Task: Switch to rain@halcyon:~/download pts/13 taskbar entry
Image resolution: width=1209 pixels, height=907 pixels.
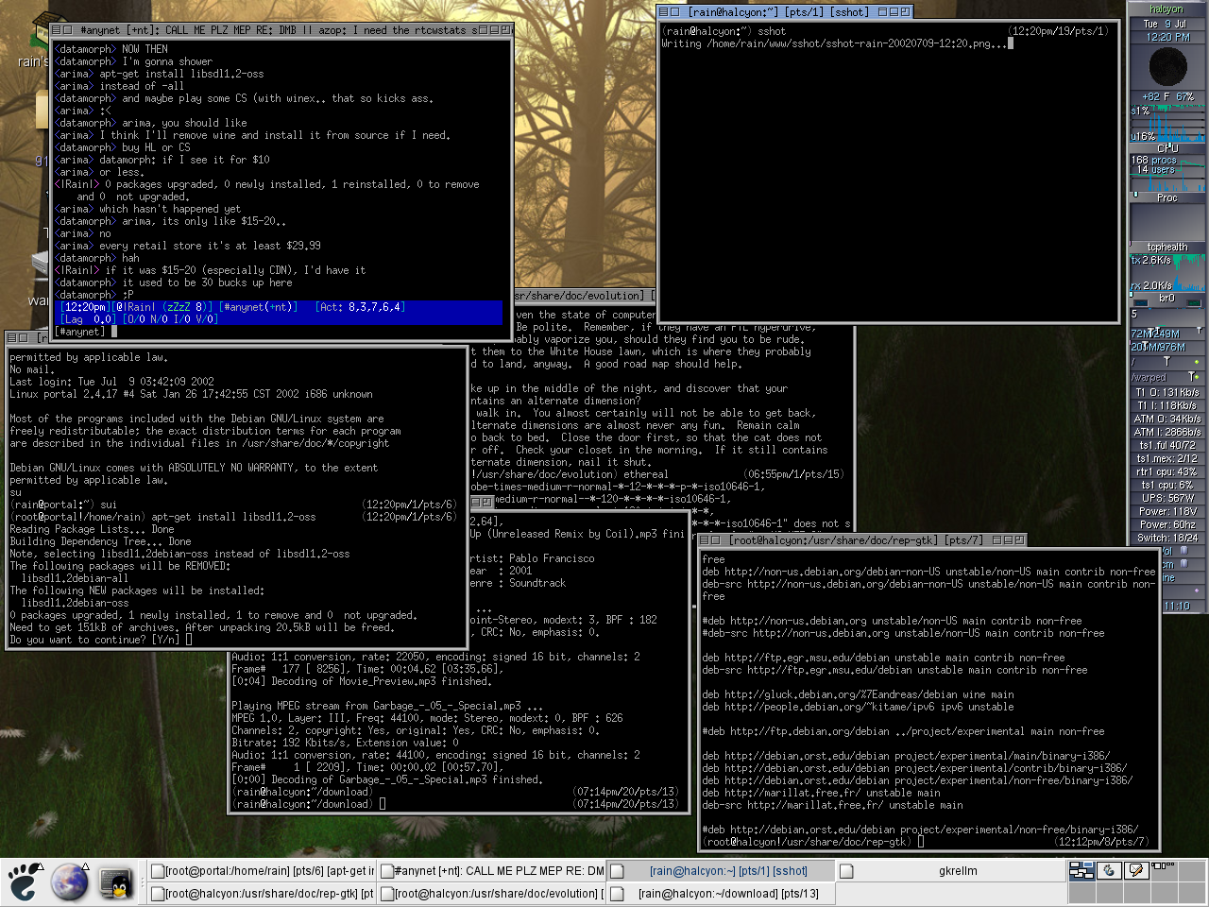Action: (721, 893)
